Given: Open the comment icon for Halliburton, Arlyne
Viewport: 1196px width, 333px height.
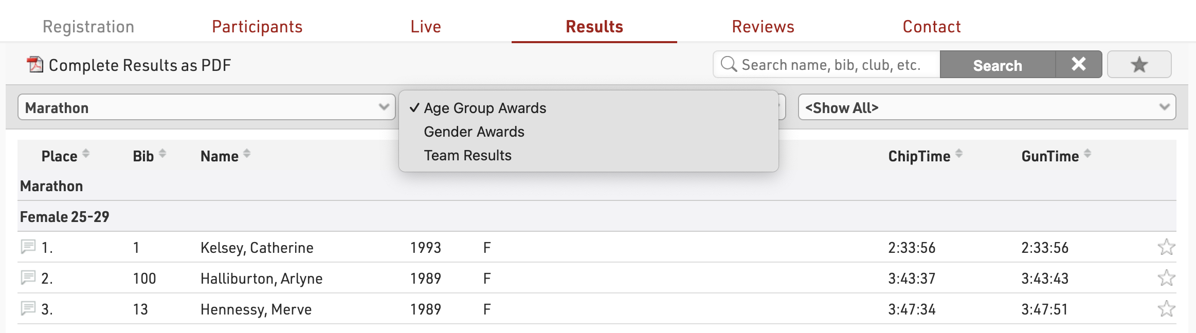Looking at the screenshot, I should [x=28, y=277].
